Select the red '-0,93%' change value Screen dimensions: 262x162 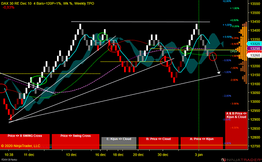click(x=8, y=8)
